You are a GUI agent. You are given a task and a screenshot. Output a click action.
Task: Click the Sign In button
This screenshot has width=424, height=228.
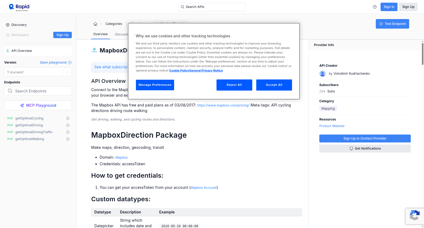(389, 7)
